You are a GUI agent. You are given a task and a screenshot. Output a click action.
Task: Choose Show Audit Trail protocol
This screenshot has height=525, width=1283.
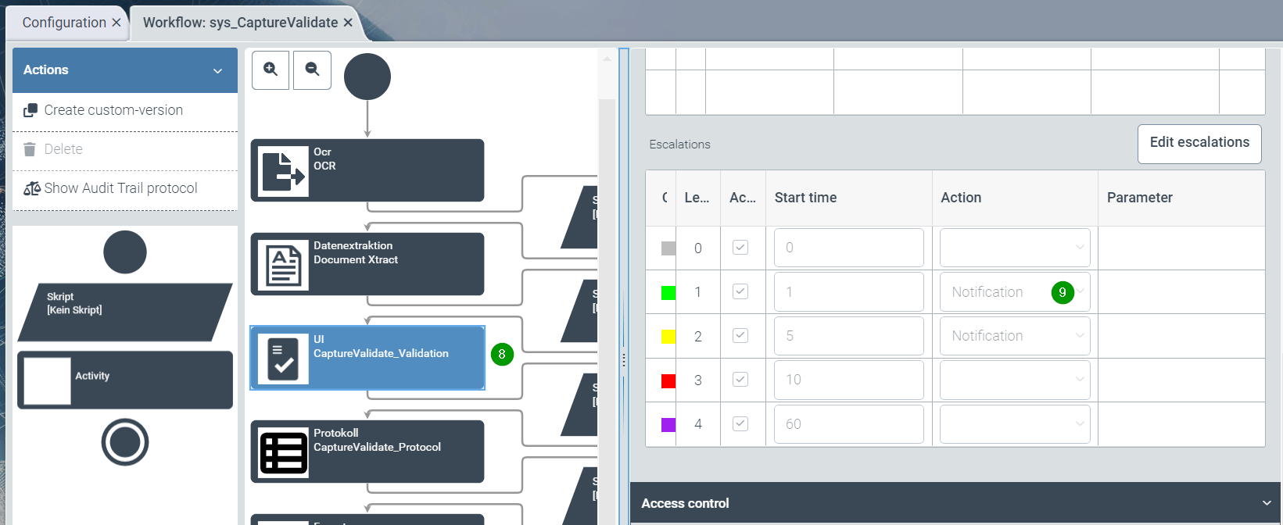pyautogui.click(x=120, y=188)
